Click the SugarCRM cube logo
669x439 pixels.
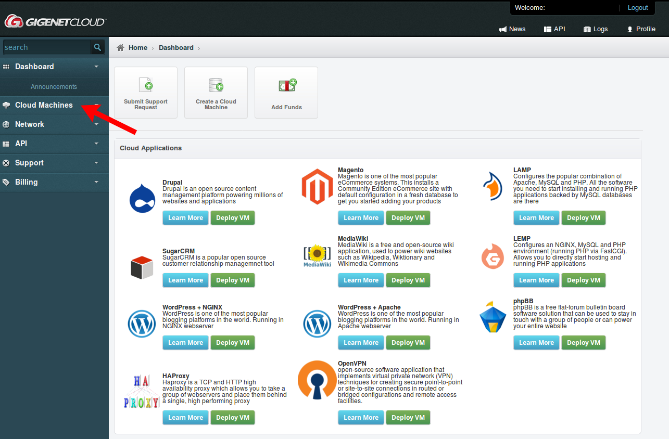click(x=142, y=267)
